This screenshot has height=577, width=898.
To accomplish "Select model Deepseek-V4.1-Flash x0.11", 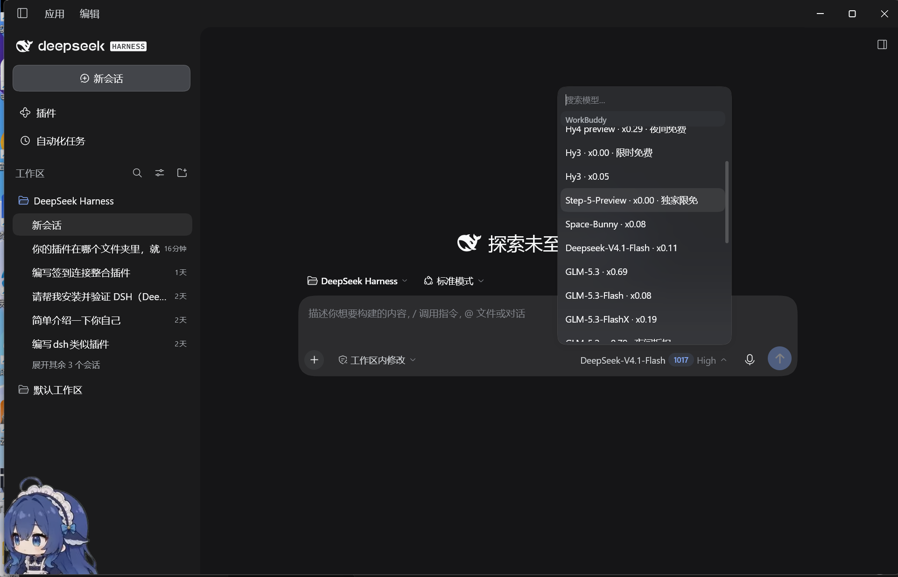I will 642,248.
